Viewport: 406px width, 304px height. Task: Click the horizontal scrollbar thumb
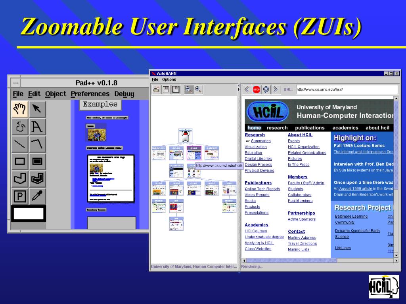[291, 260]
